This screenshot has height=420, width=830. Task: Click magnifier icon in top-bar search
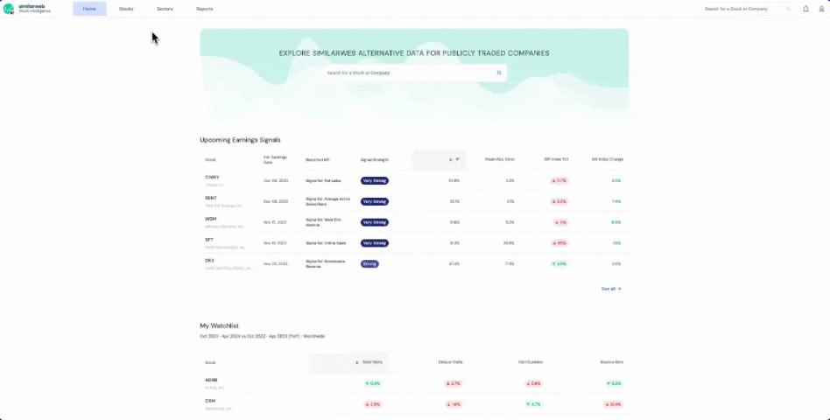coord(789,9)
